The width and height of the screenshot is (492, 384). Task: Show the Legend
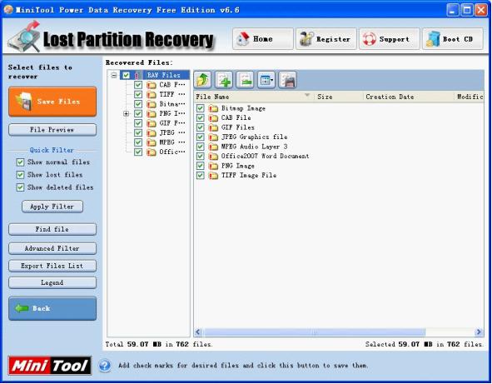pos(52,283)
